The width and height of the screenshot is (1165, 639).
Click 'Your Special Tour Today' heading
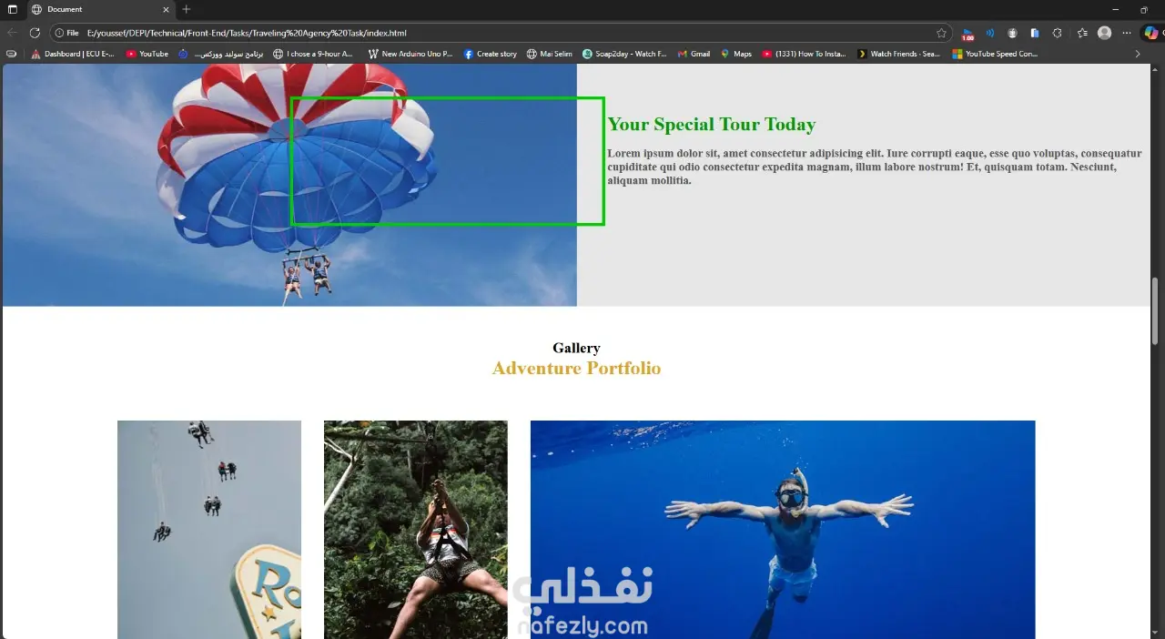coord(711,125)
